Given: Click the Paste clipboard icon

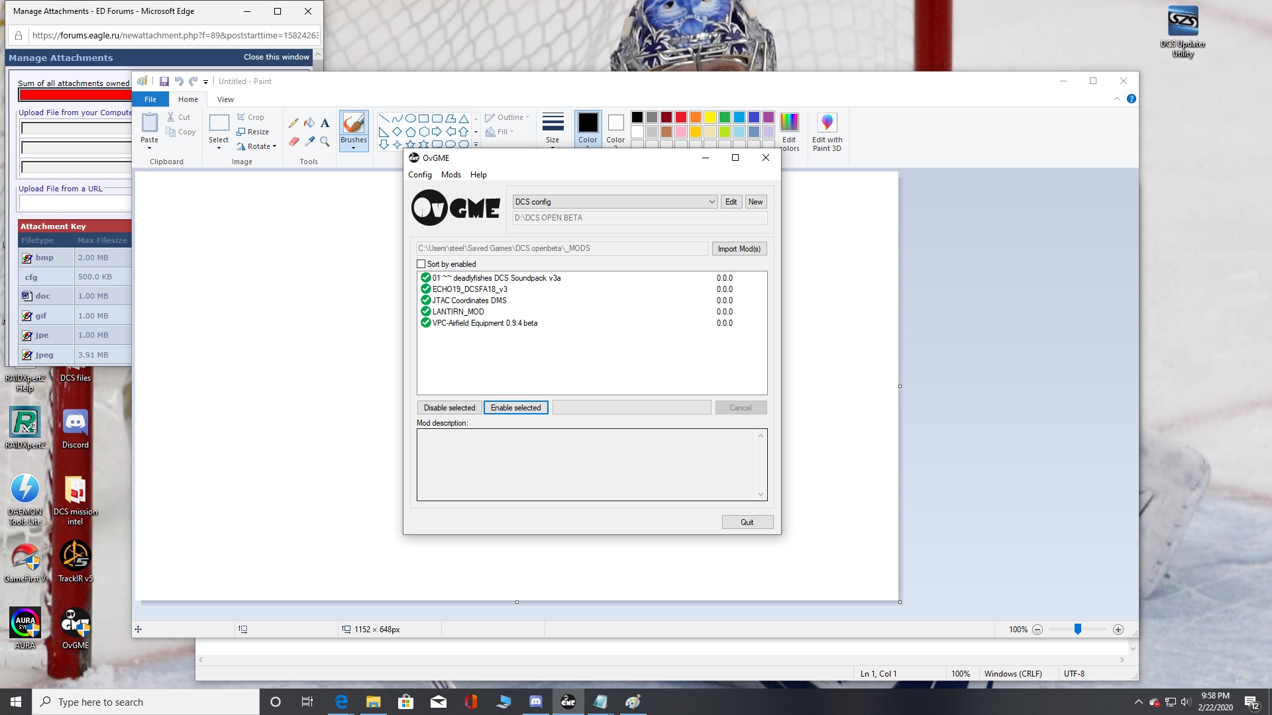Looking at the screenshot, I should tap(150, 122).
